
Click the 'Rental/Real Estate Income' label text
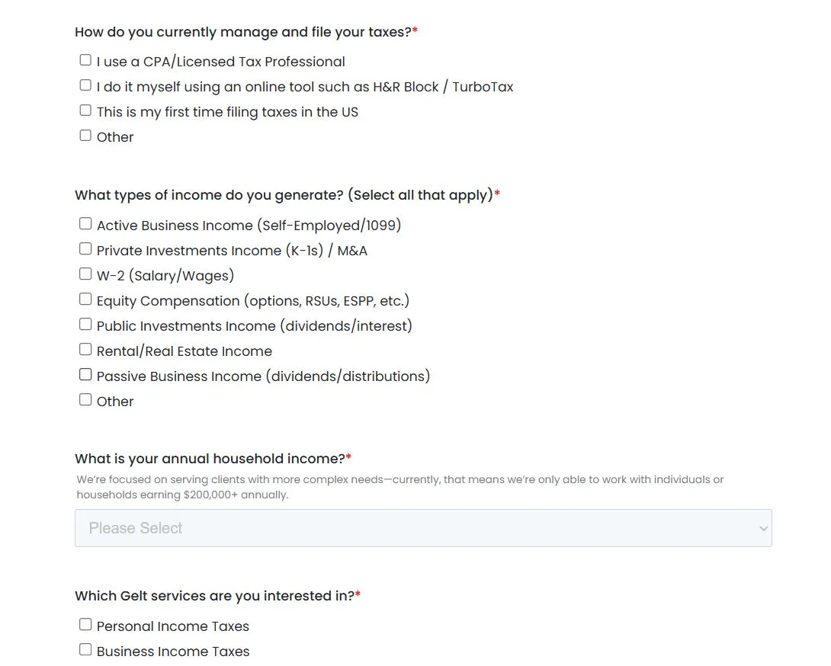(184, 351)
